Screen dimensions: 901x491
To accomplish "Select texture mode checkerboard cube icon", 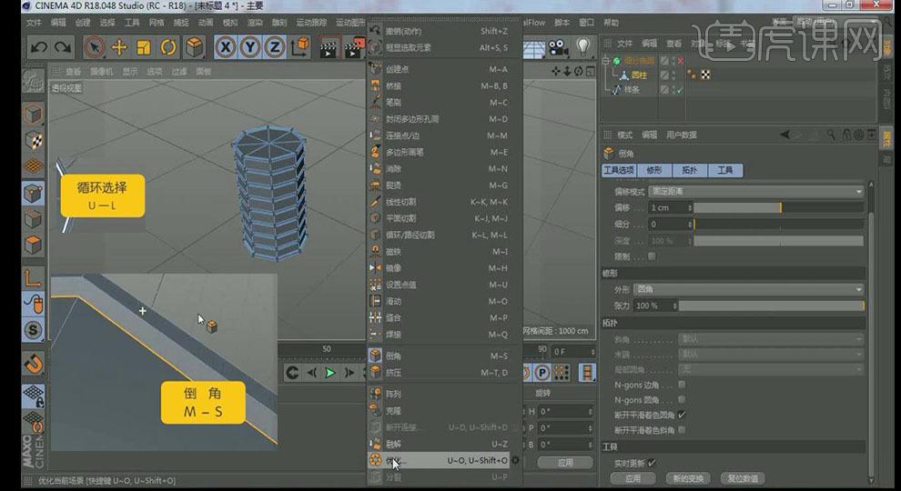I will 34,139.
